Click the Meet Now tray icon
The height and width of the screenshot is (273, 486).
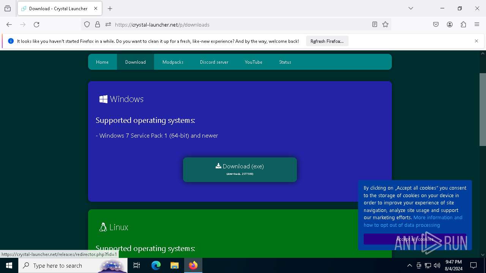419,265
